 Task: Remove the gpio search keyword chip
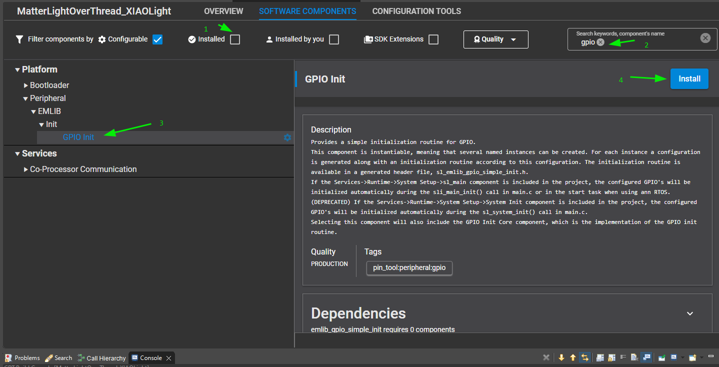[600, 42]
